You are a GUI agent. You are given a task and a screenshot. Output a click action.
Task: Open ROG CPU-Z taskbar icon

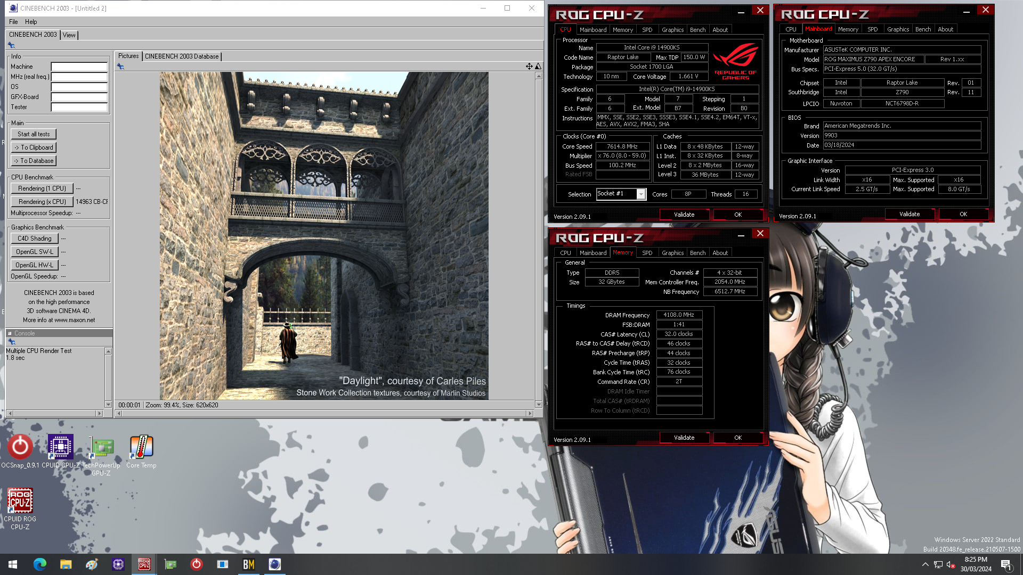pyautogui.click(x=144, y=564)
